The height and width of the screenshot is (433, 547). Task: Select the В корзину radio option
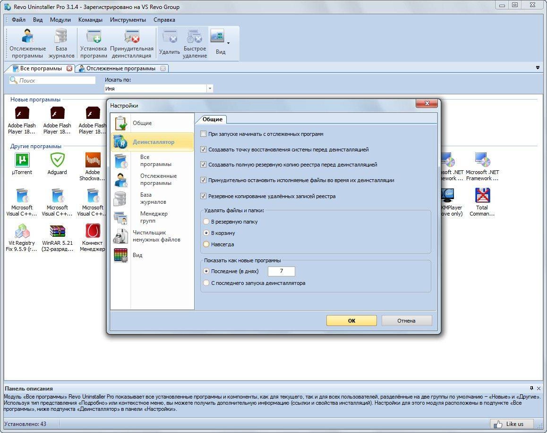point(206,233)
